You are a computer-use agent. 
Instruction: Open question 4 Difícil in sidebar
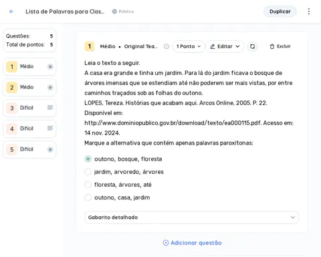pos(29,128)
